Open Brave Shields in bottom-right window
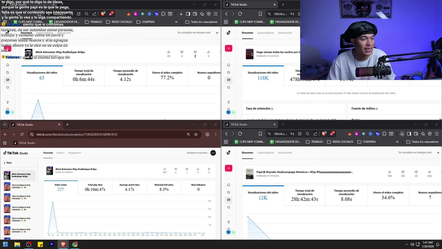Screen dimensions: 442x249 click(x=324, y=133)
